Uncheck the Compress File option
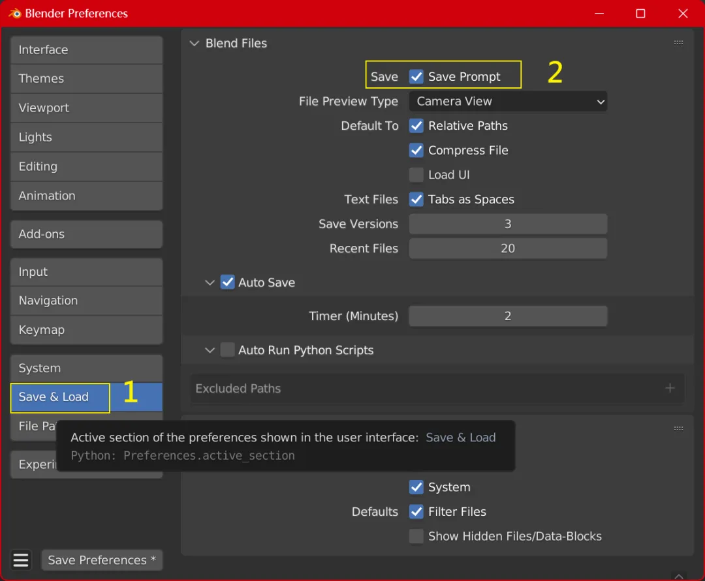Image resolution: width=705 pixels, height=581 pixels. (x=416, y=150)
